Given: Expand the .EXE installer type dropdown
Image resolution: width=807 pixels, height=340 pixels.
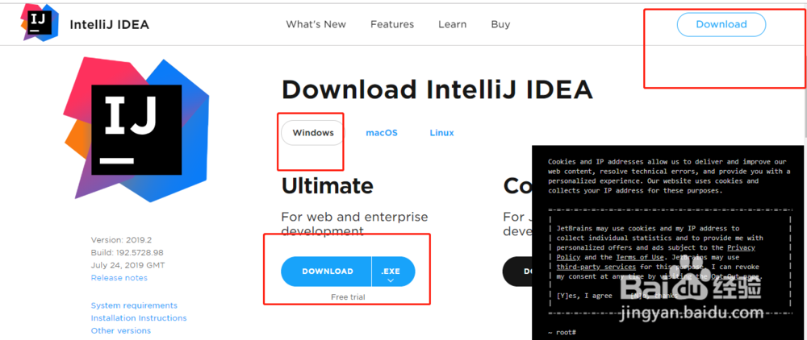Looking at the screenshot, I should pyautogui.click(x=393, y=272).
